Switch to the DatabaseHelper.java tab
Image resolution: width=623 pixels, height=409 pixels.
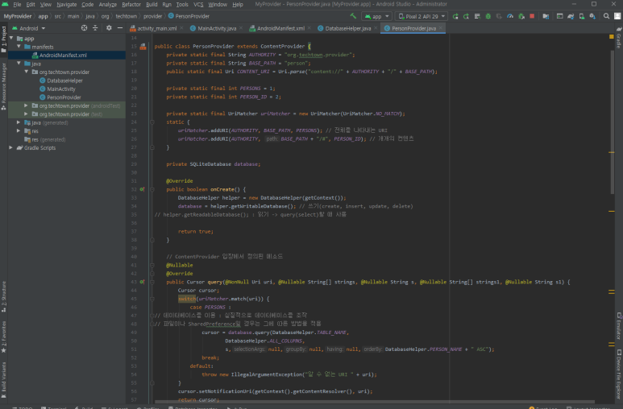pos(347,28)
